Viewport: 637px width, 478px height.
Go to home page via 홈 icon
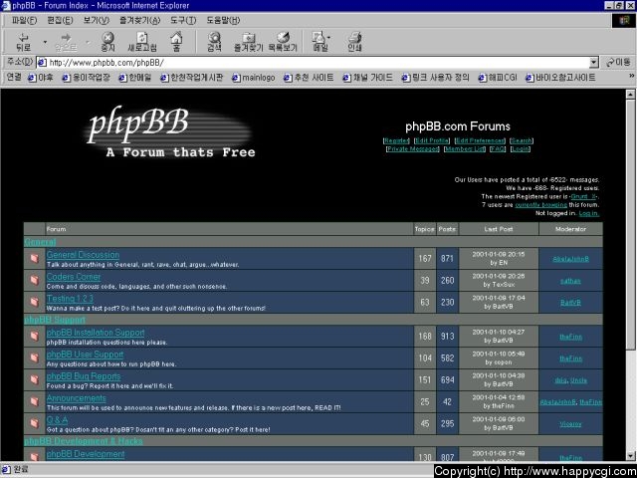click(176, 42)
